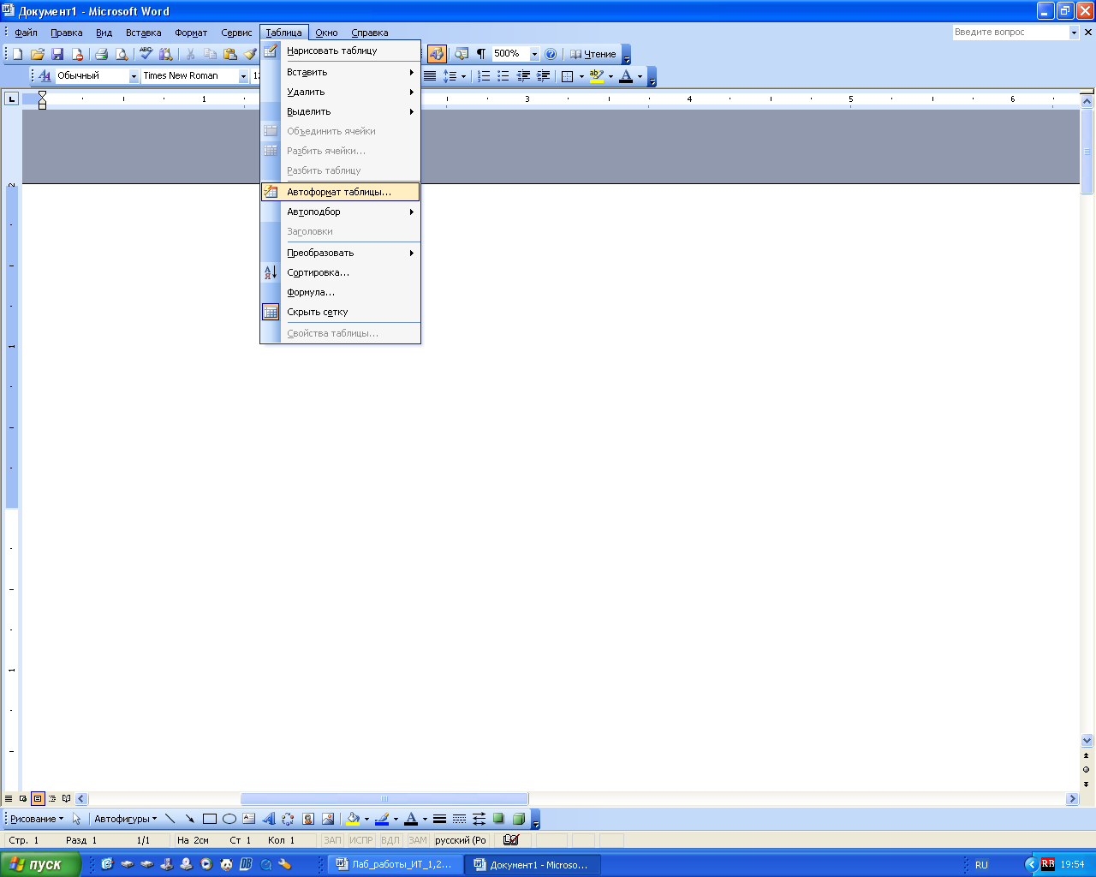Open the Сервис menu
This screenshot has width=1096, height=877.
236,33
